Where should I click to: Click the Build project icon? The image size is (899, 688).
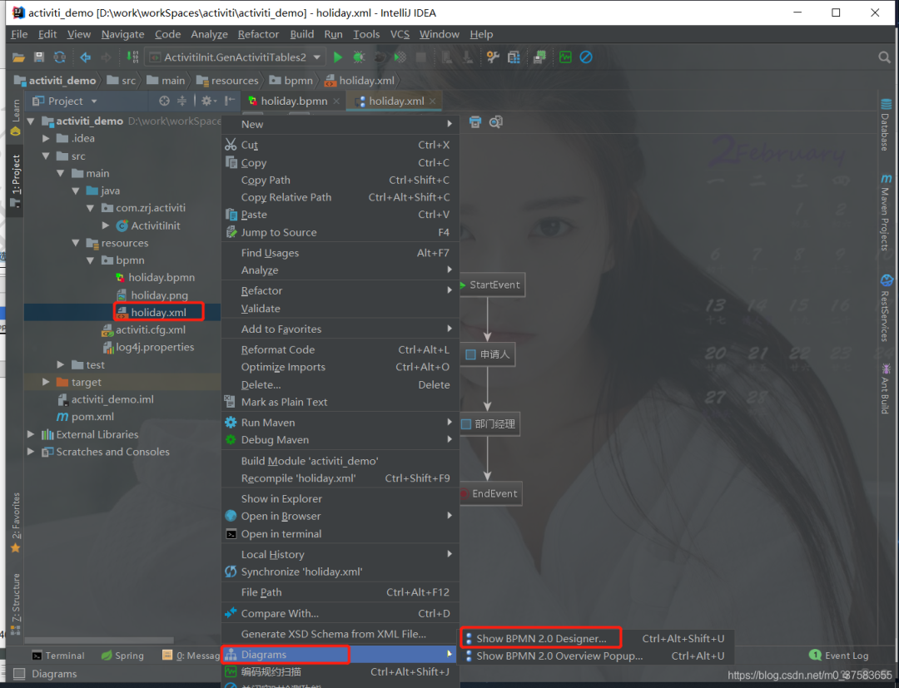pos(132,57)
